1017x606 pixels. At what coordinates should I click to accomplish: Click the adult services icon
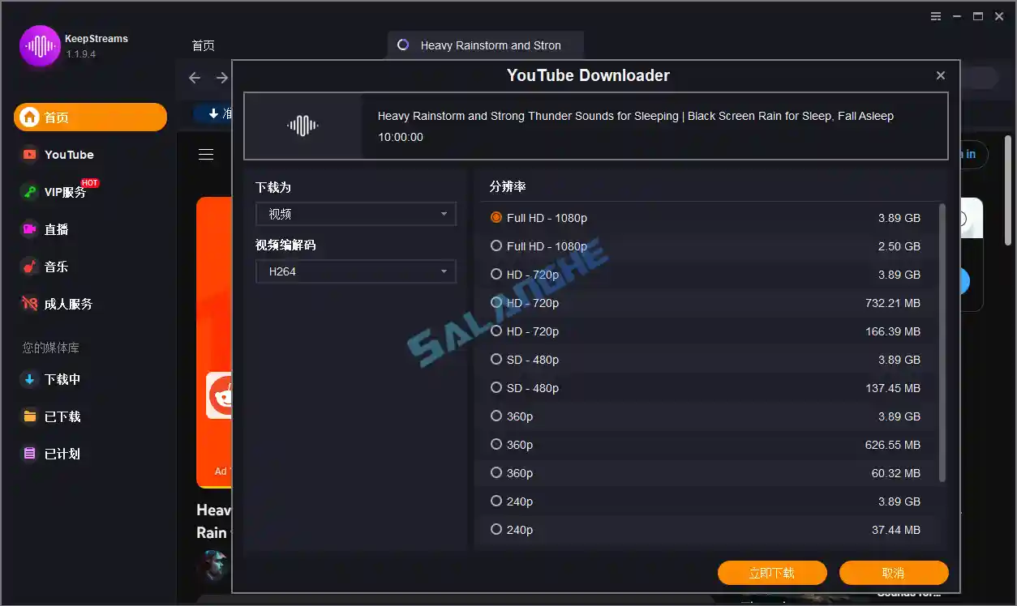(x=30, y=304)
